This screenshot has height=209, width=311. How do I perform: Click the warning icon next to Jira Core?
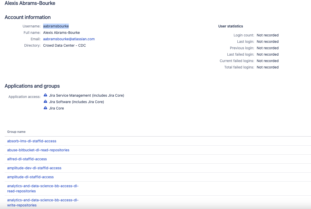click(x=45, y=108)
